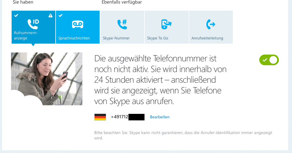Select the Skype To Go tile
The height and width of the screenshot is (153, 292).
[x=167, y=27]
